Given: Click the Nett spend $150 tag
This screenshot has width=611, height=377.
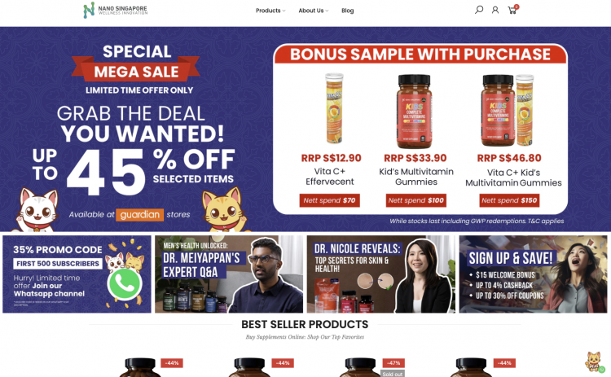Looking at the screenshot, I should [509, 200].
